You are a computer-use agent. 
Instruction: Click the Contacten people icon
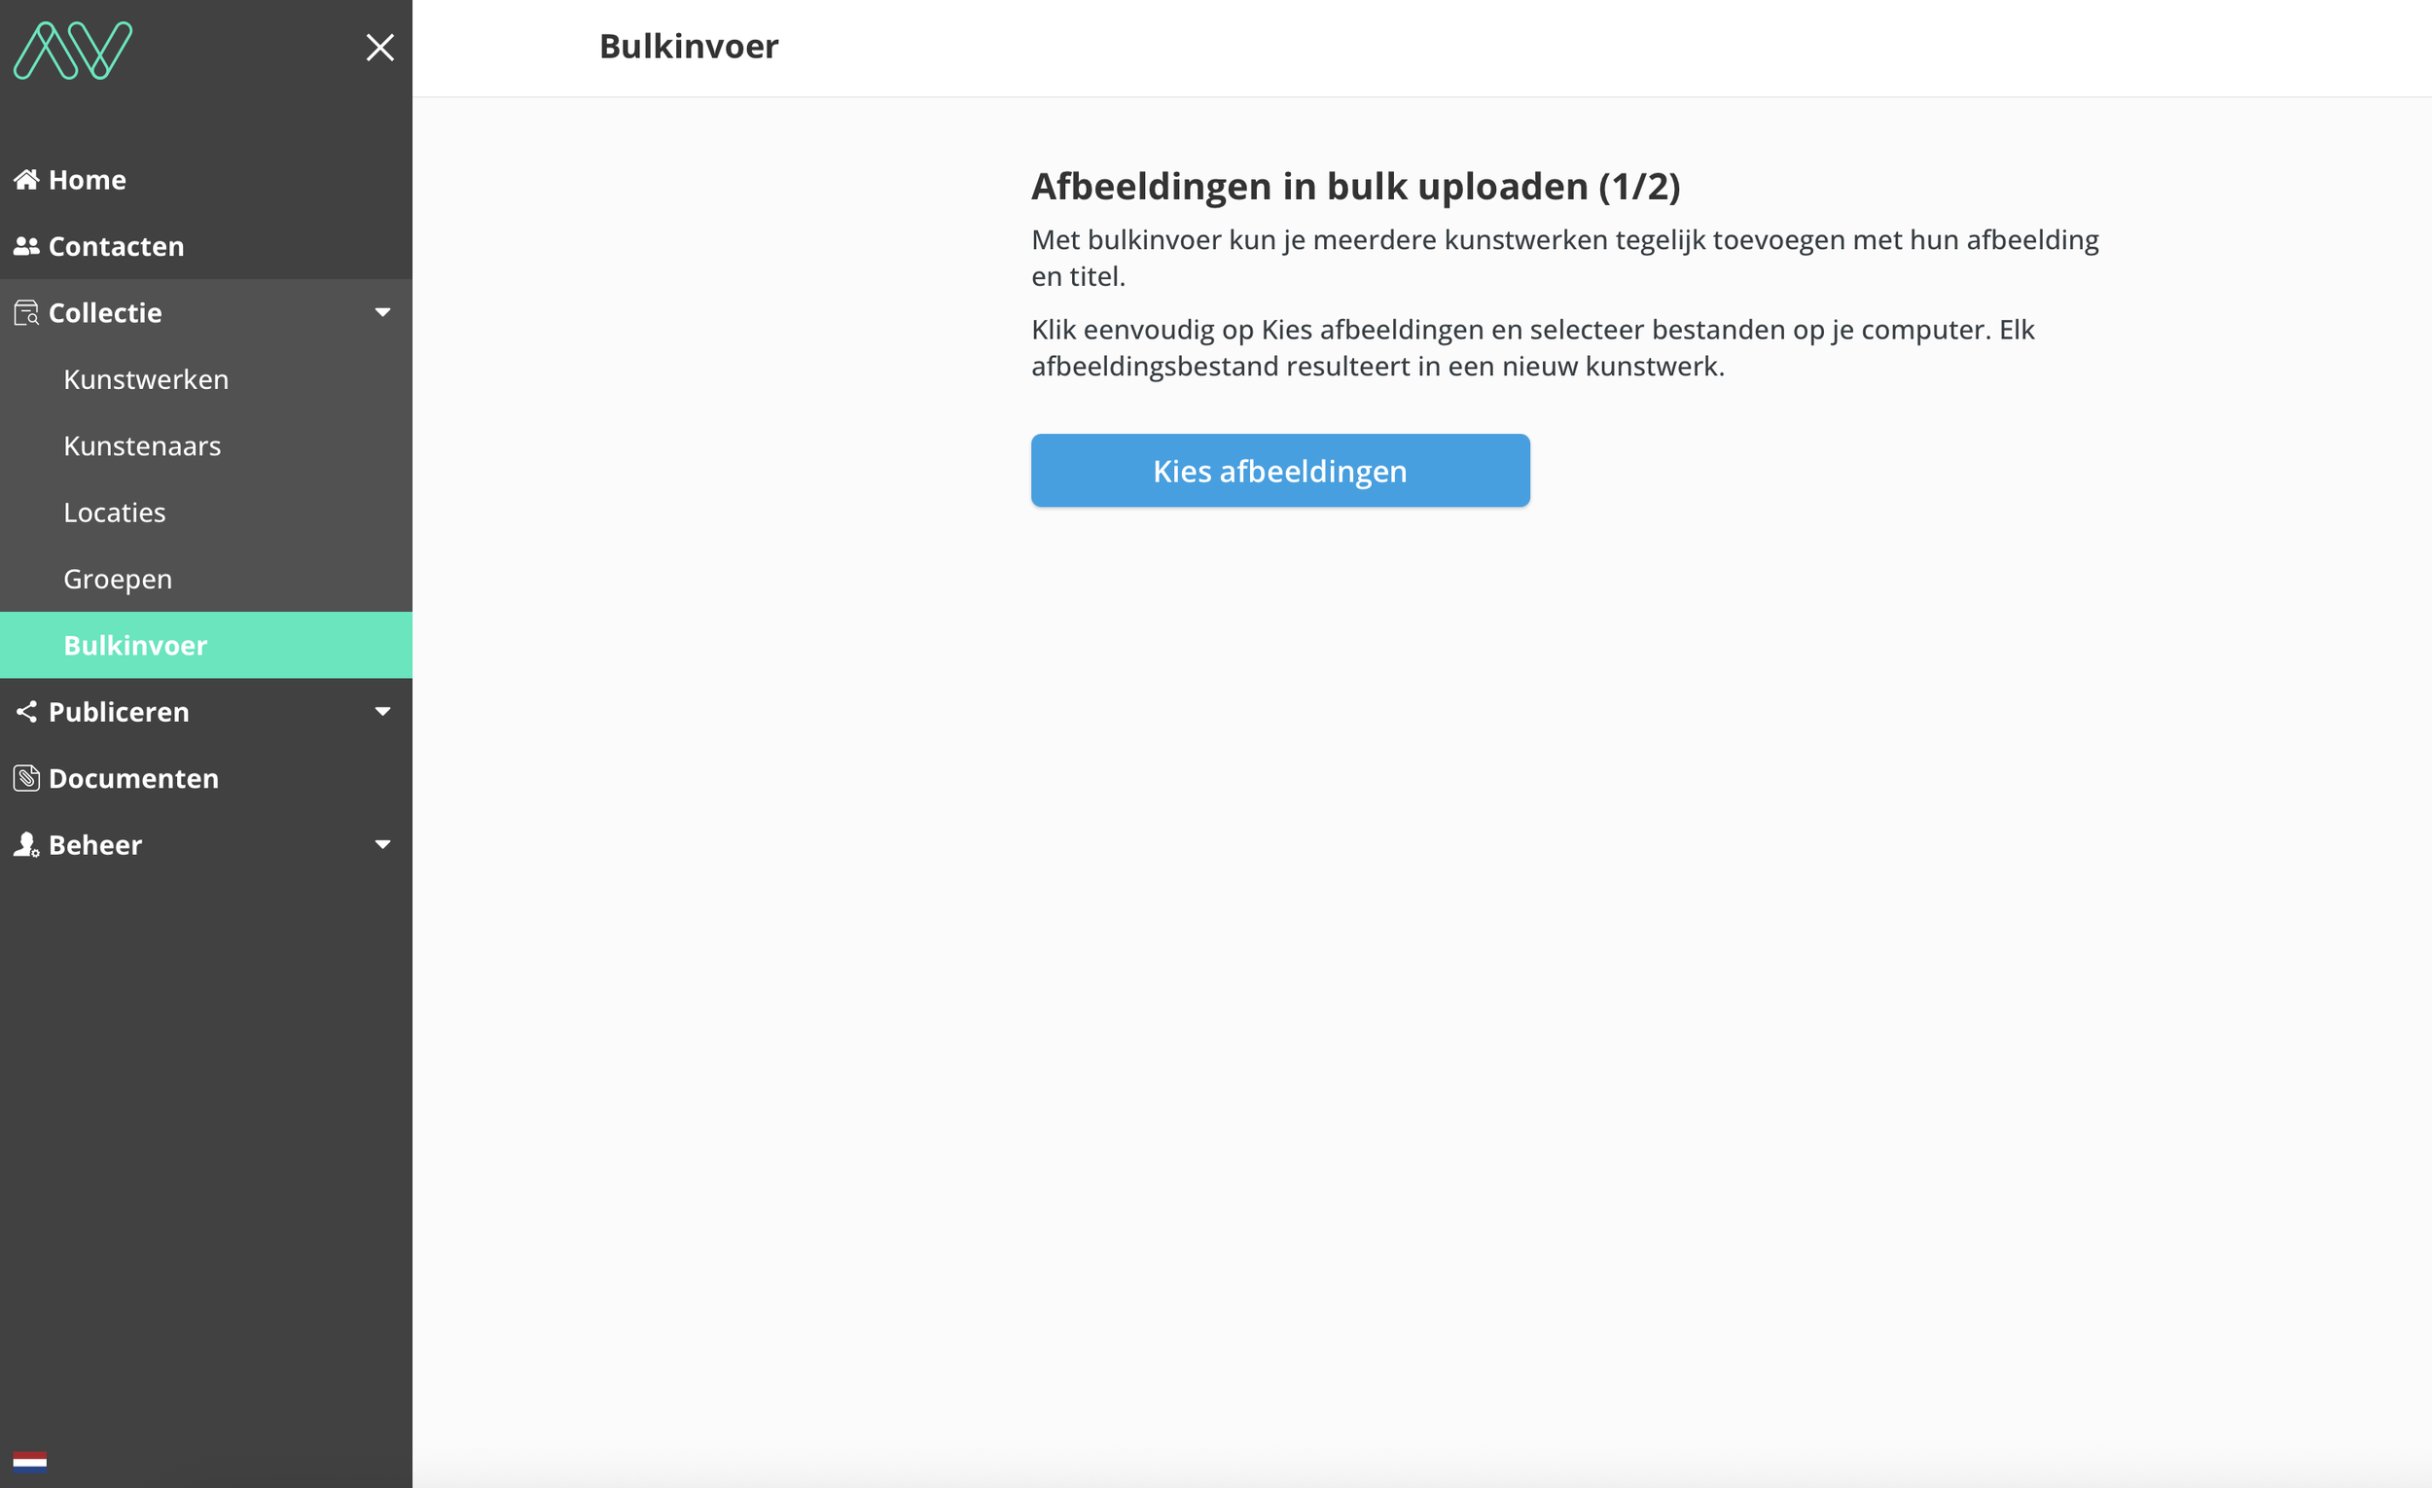[26, 246]
